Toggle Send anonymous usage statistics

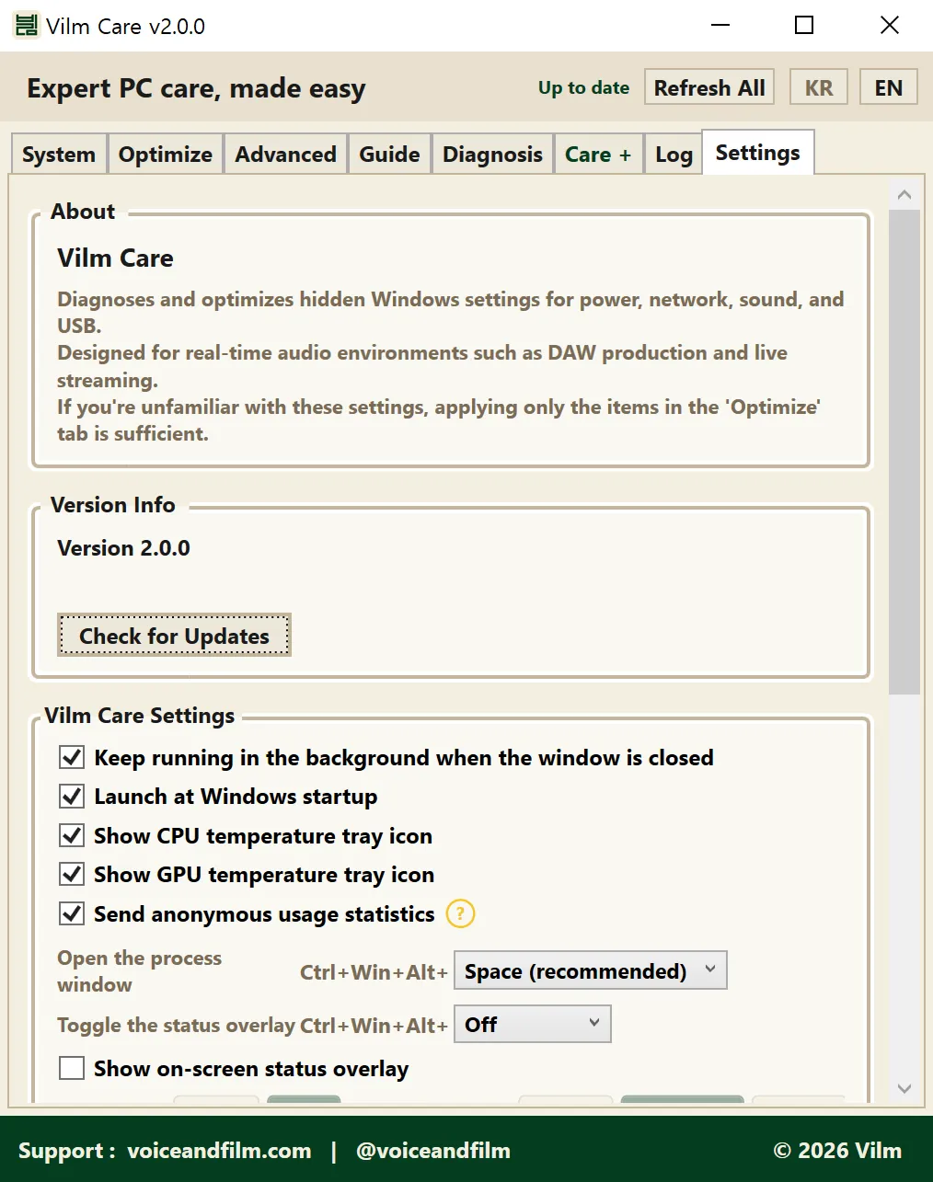72,913
